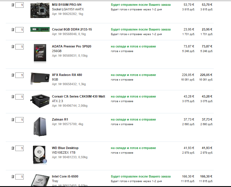Delete Intel Core i5-6500 using trash icon
Viewport: 231px width, 187px height.
coord(13,177)
